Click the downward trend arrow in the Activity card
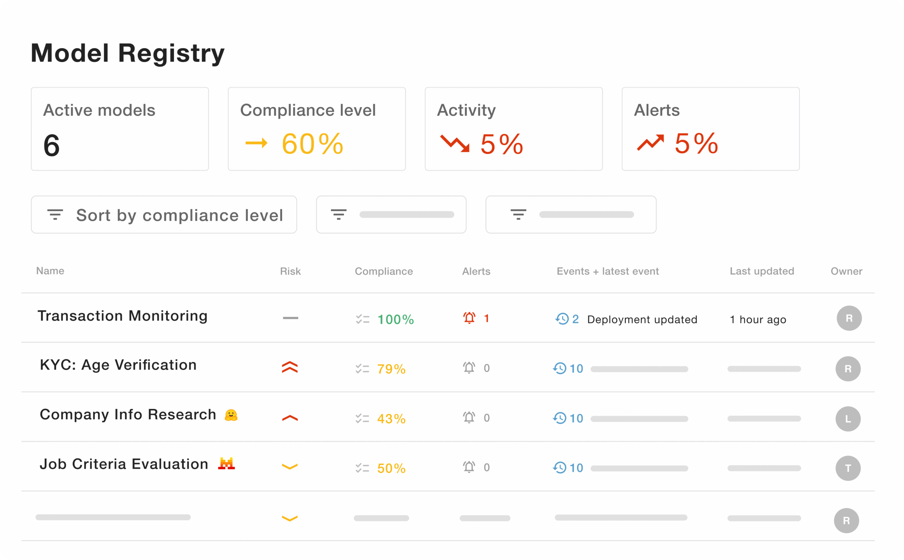The width and height of the screenshot is (904, 560). coord(454,144)
